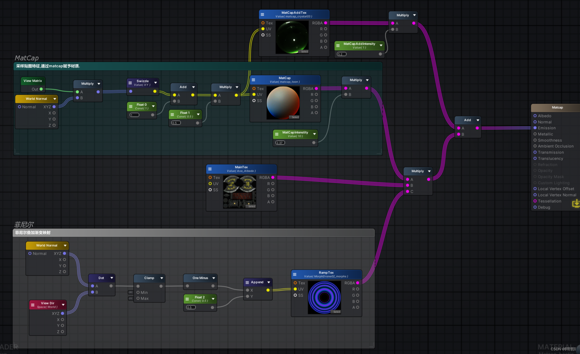Click the hamburger menu icon on MatCapAddTex node

tap(262, 14)
